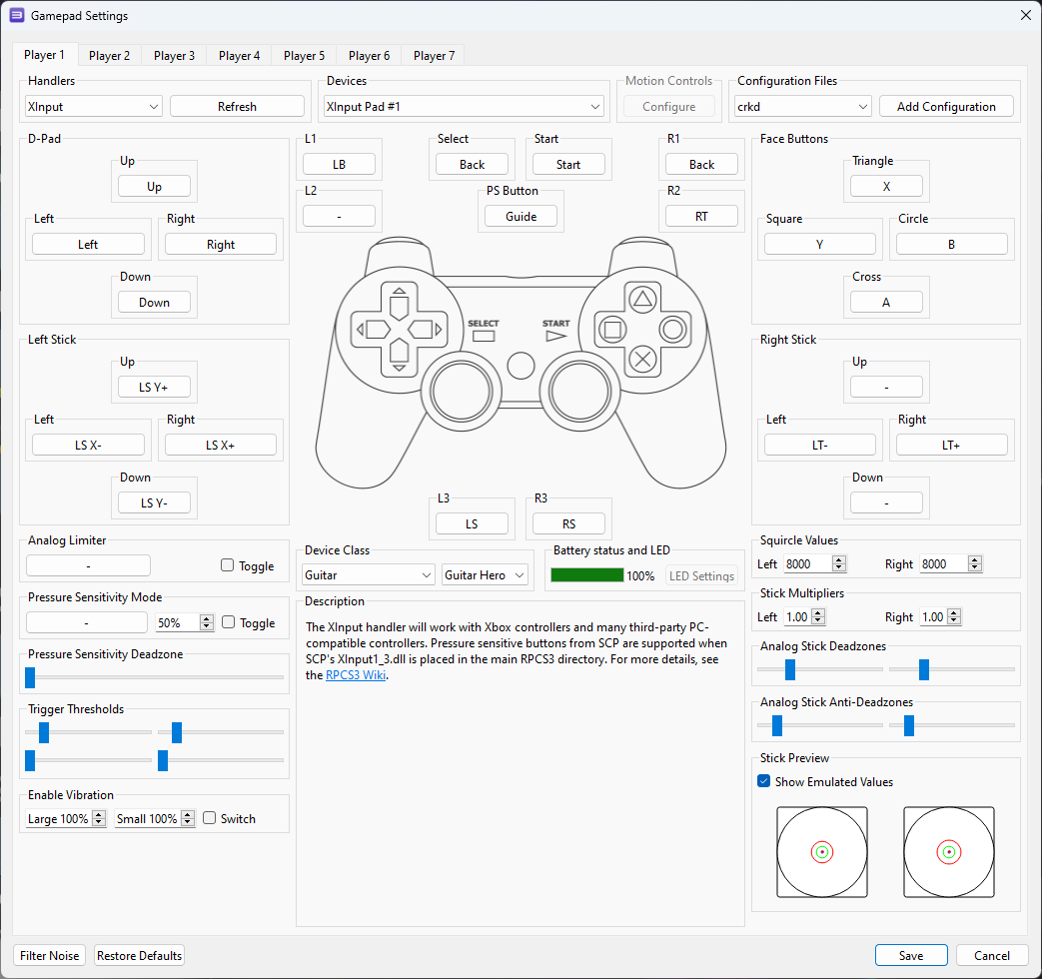Click the Triangle symbol on the controller diagram
Viewport: 1042px width, 979px height.
(643, 297)
